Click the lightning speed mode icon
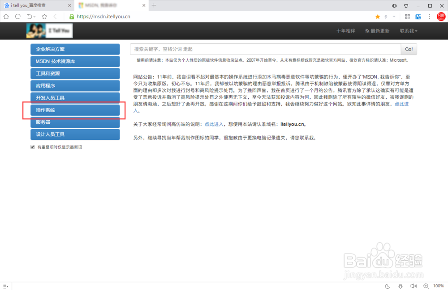 coord(386,17)
